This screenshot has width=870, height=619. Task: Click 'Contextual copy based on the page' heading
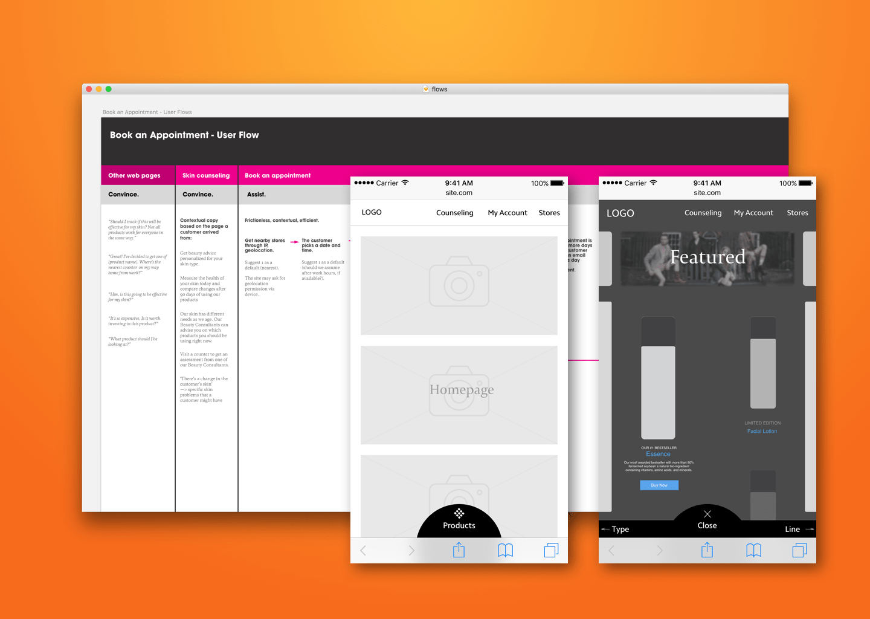click(204, 229)
